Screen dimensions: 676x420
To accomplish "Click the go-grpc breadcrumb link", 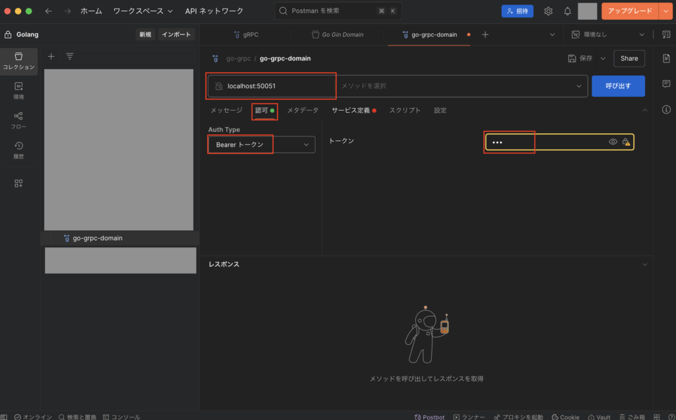I will click(x=238, y=59).
